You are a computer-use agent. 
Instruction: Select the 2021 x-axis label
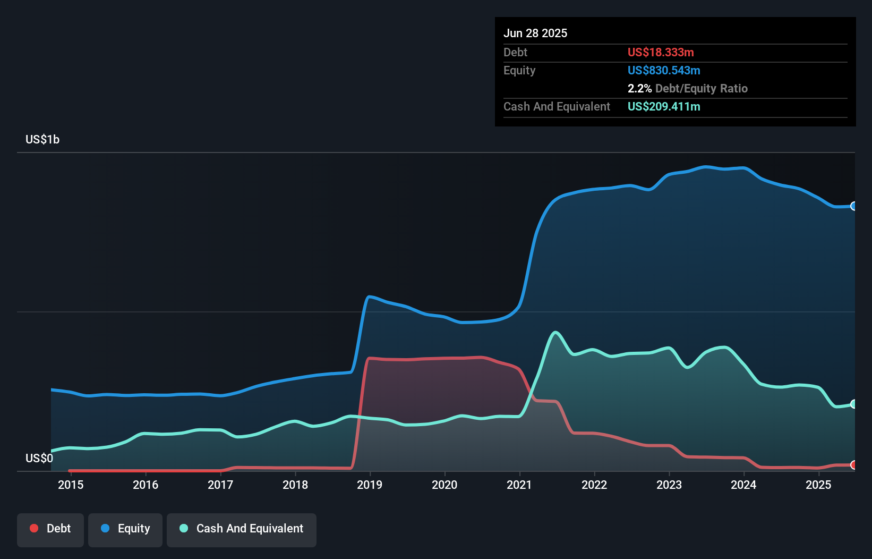(519, 485)
